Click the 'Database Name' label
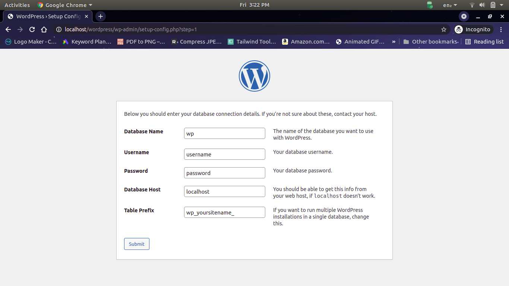 [x=143, y=131]
